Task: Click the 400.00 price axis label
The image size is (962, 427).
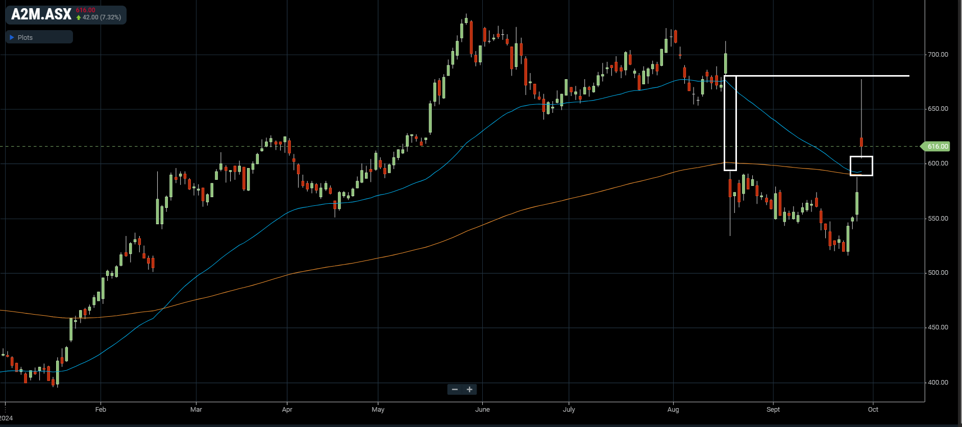Action: tap(938, 383)
